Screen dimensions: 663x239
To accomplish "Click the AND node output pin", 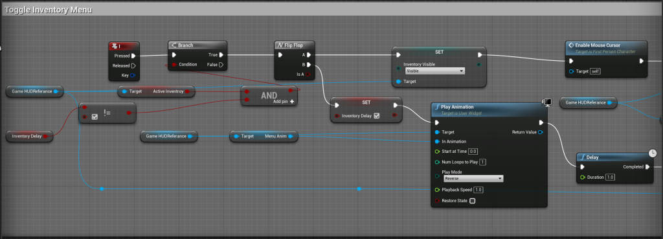I will 290,91.
